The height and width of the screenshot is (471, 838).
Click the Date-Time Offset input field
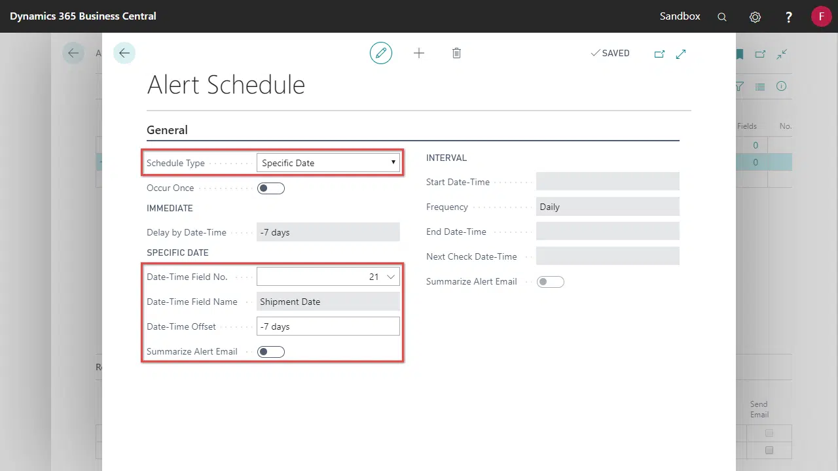point(328,326)
